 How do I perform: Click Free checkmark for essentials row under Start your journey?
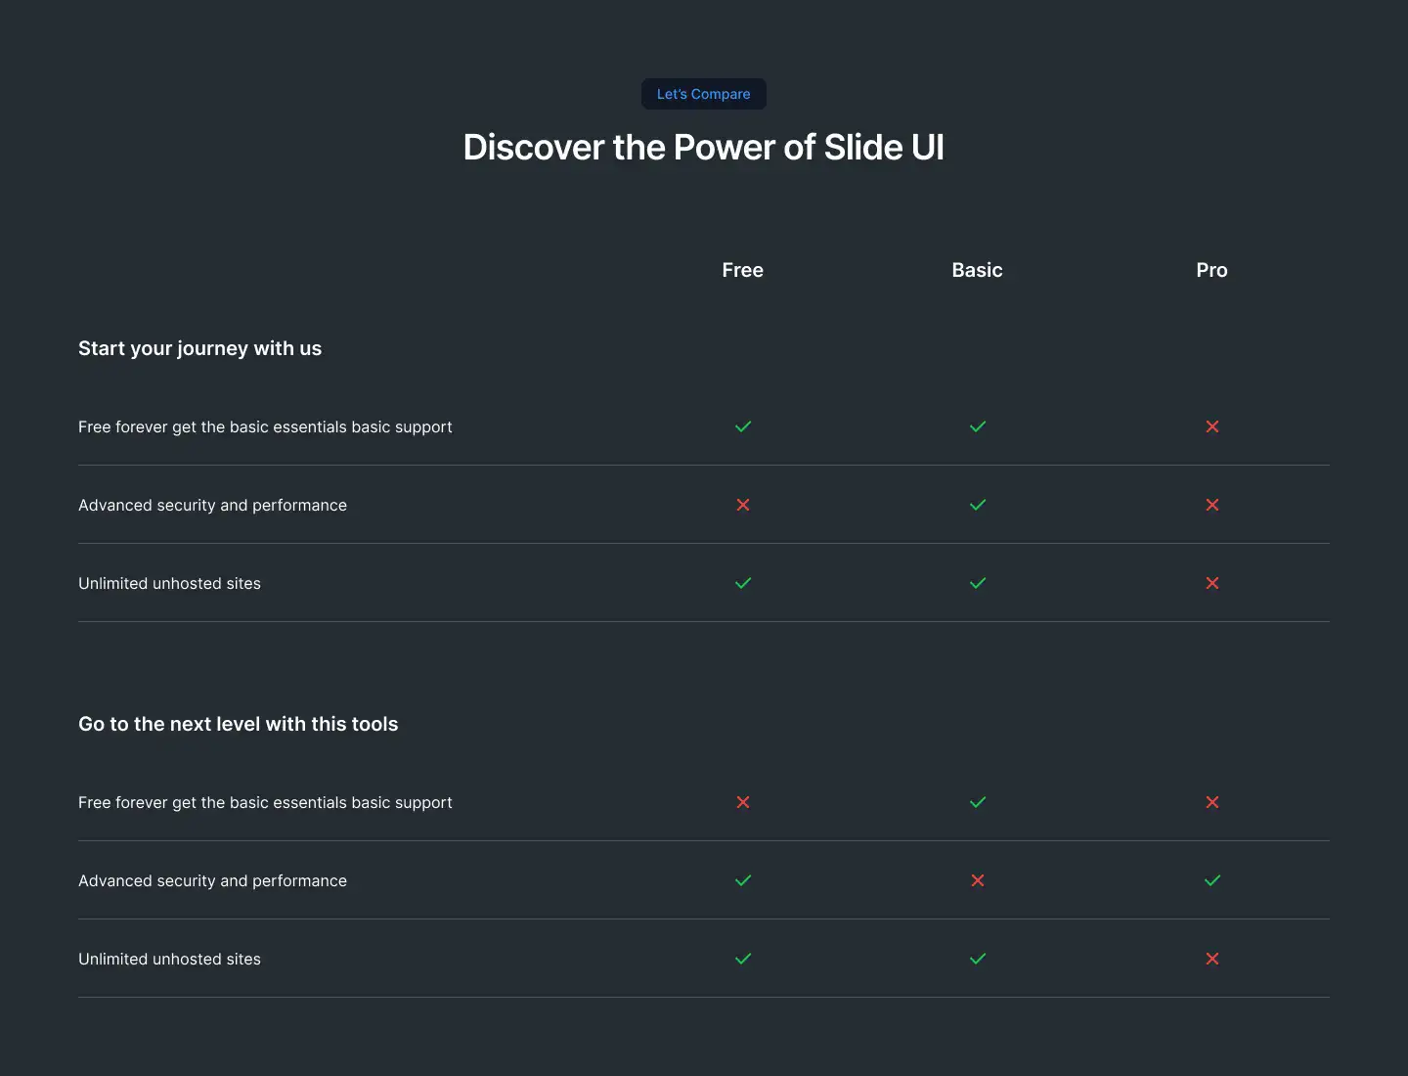click(743, 426)
